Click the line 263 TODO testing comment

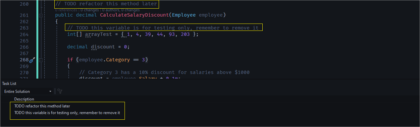click(163, 28)
